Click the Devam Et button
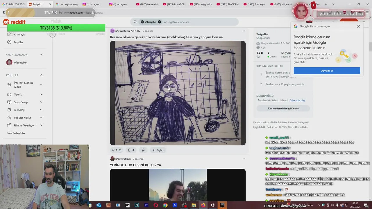Image resolution: width=372 pixels, height=209 pixels. [327, 71]
